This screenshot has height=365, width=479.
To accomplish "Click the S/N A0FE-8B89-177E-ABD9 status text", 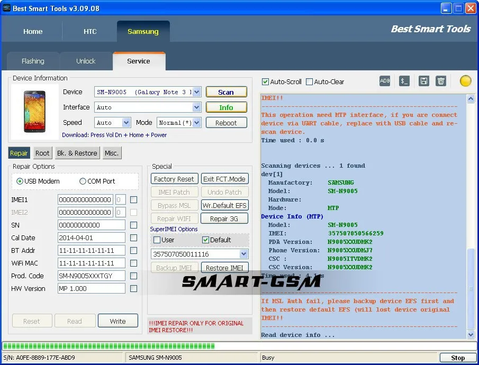I will click(39, 358).
